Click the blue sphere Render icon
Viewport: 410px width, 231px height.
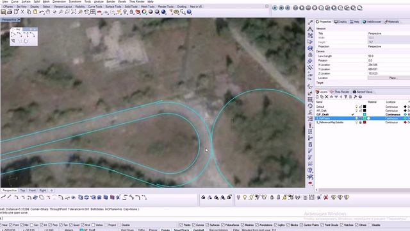(163, 12)
